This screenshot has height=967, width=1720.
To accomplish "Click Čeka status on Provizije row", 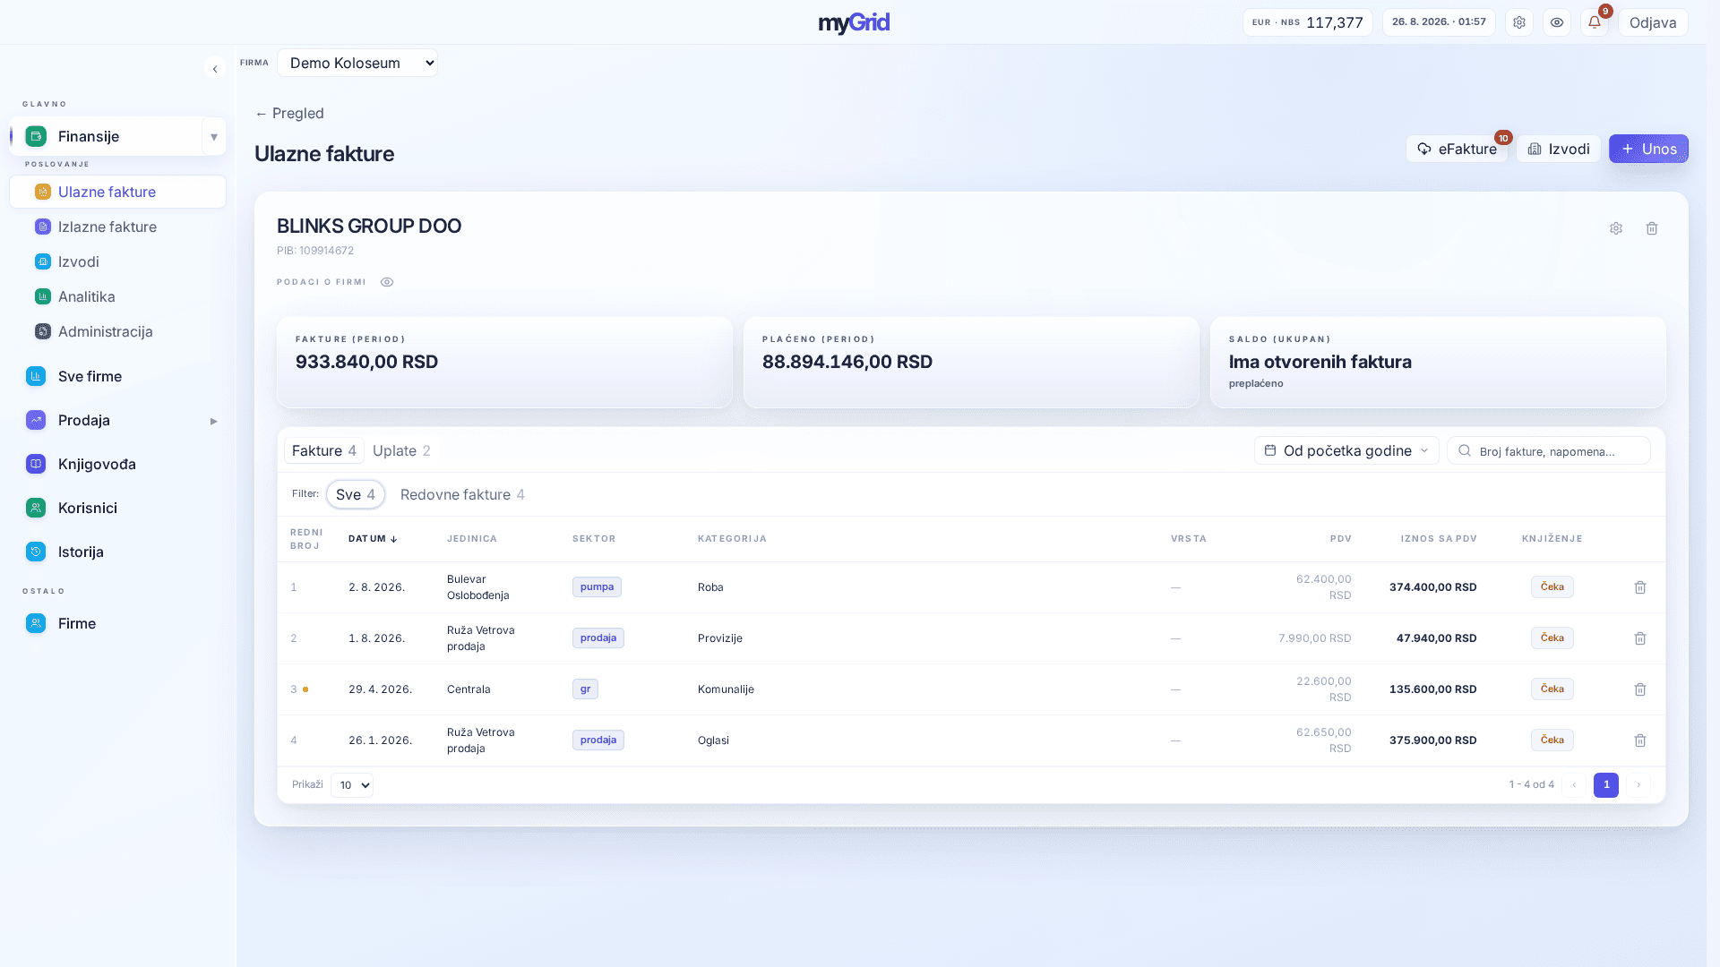I will tap(1552, 638).
